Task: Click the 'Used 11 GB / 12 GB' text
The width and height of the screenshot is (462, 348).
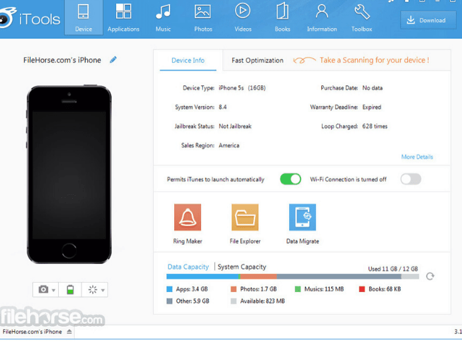Action: tap(393, 269)
